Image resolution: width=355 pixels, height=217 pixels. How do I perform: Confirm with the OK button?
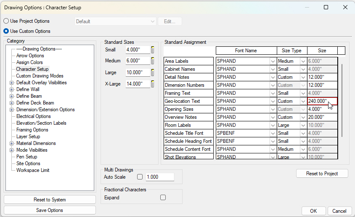[313, 211]
